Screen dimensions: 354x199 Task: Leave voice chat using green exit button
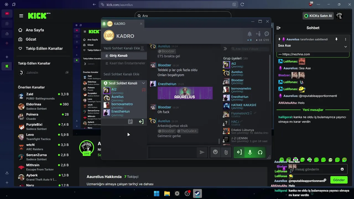[239, 152]
